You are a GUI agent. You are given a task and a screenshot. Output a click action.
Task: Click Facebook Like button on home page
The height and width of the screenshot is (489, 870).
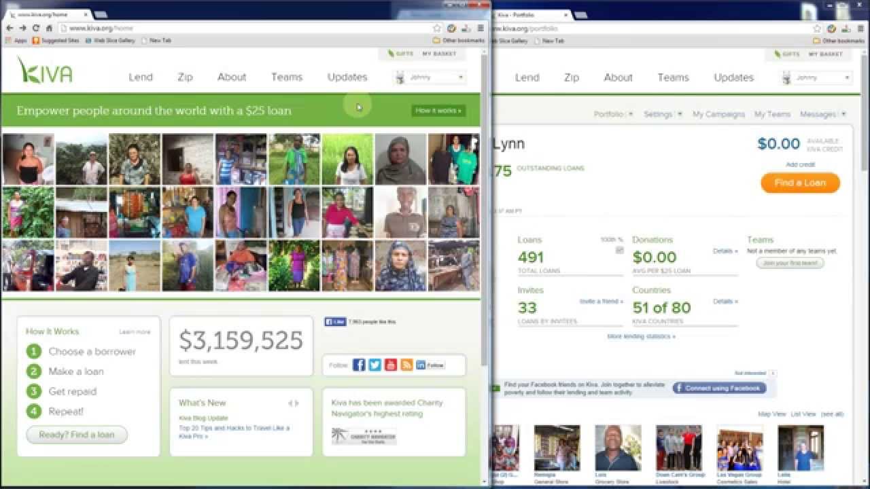(335, 322)
